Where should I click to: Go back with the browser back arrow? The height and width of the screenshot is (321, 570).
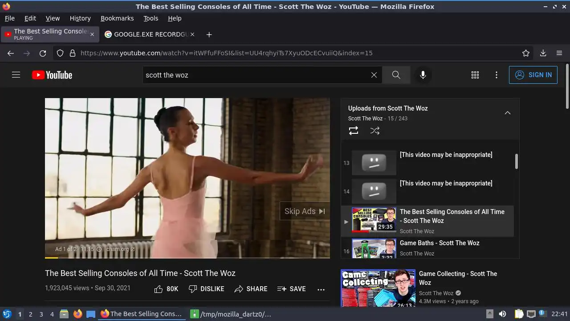(11, 53)
